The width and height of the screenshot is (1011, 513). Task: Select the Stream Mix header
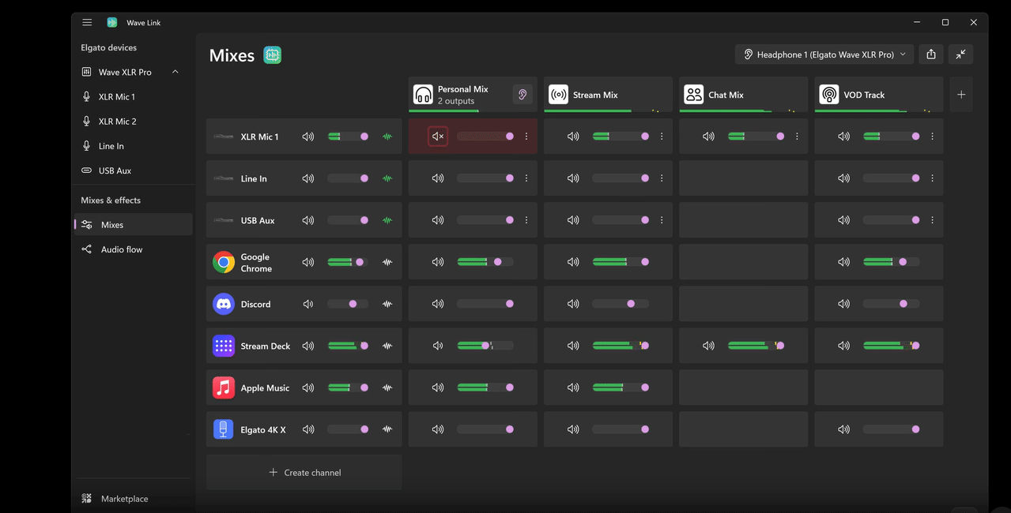[608, 95]
